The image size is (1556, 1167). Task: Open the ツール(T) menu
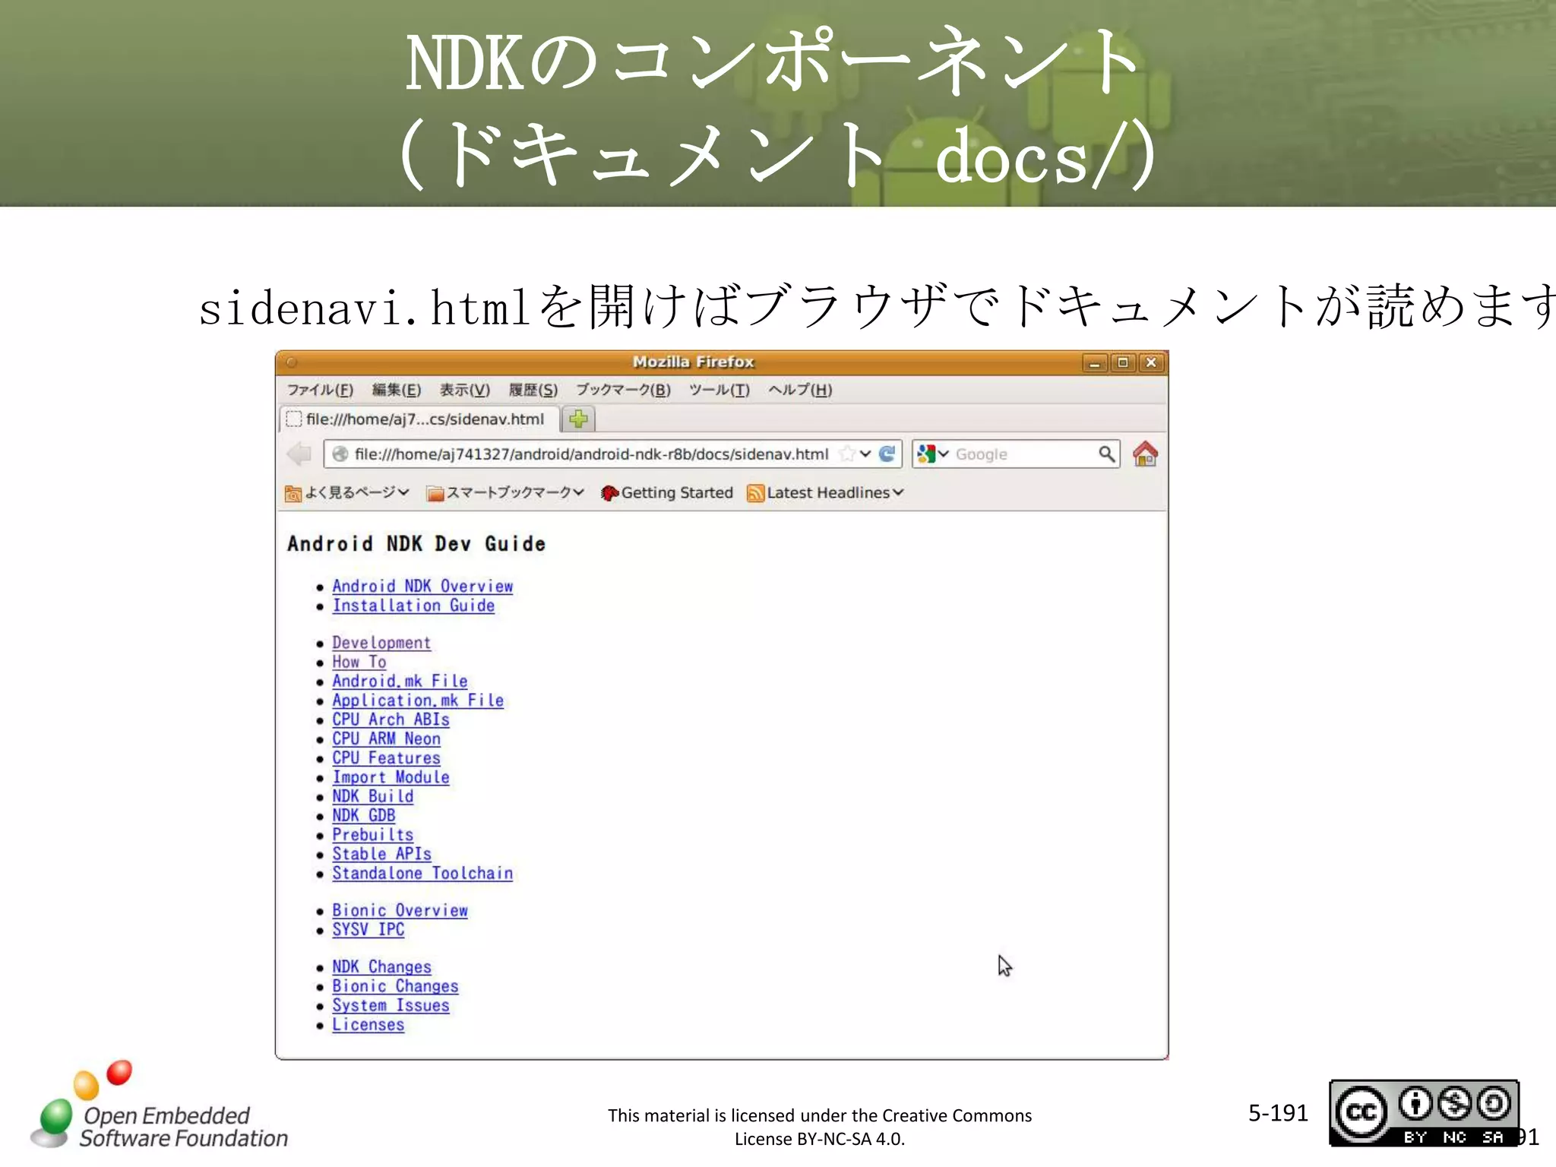point(719,390)
